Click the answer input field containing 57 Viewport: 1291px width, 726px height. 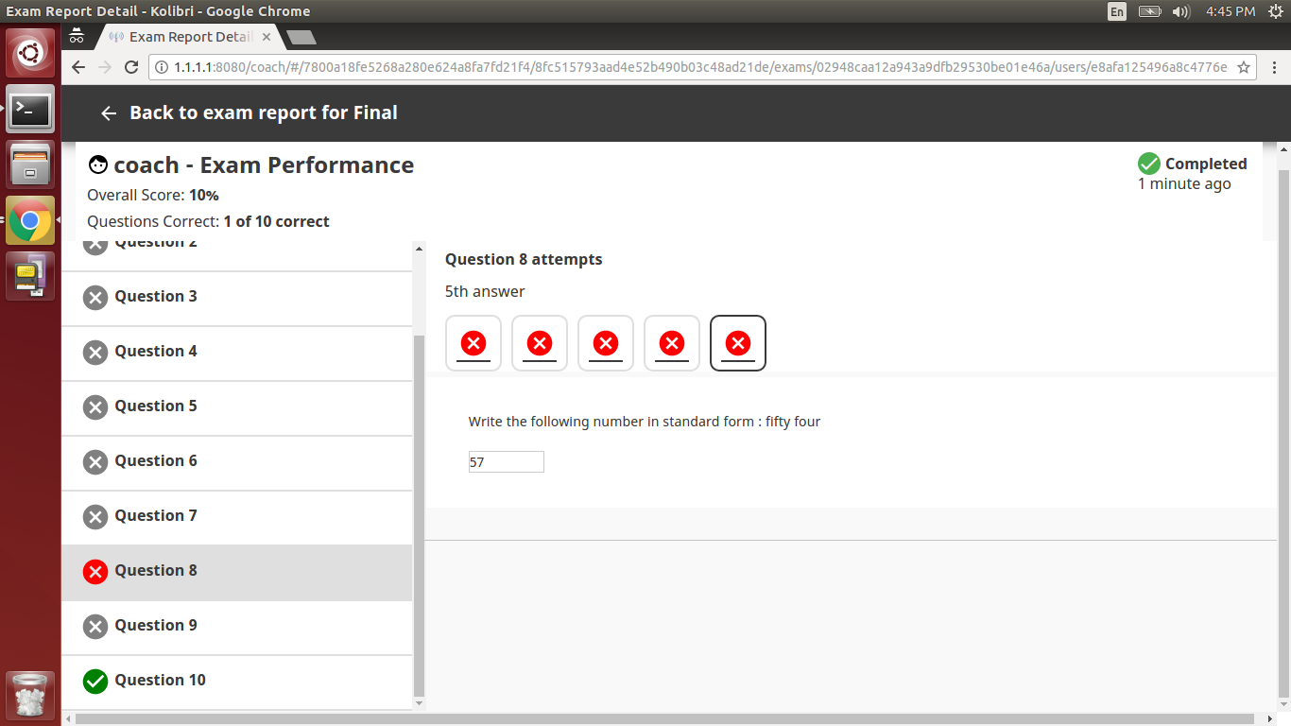(x=506, y=461)
